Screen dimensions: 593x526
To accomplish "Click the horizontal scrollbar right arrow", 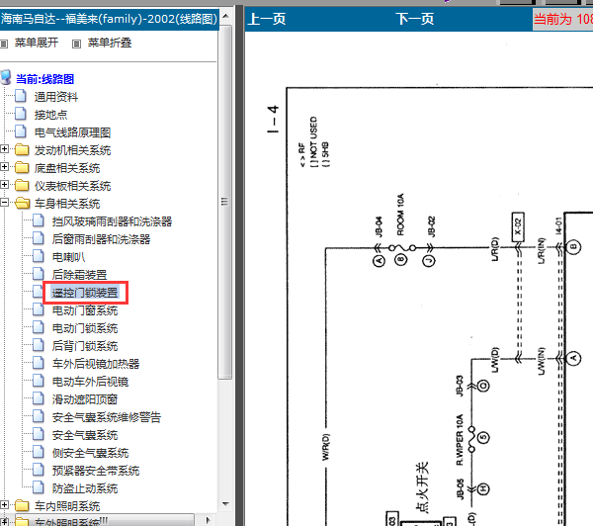I will [x=208, y=520].
